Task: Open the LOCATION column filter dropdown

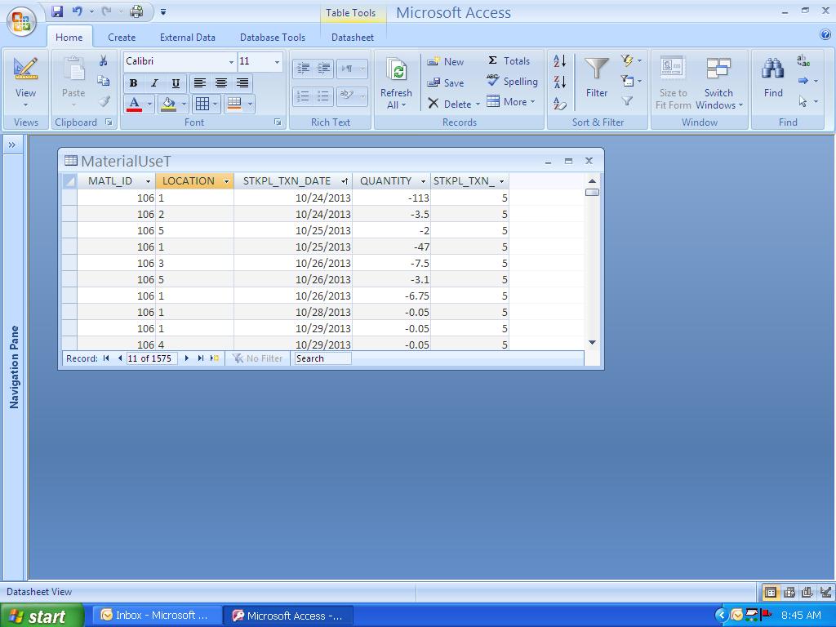Action: (226, 181)
